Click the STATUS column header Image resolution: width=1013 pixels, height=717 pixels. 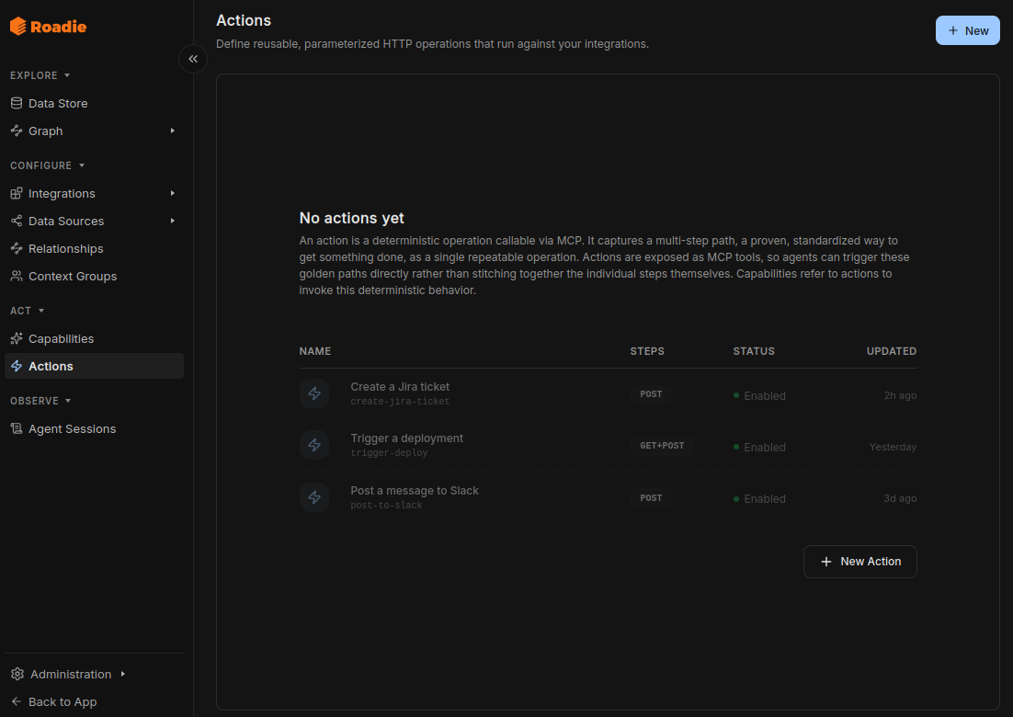click(x=754, y=351)
